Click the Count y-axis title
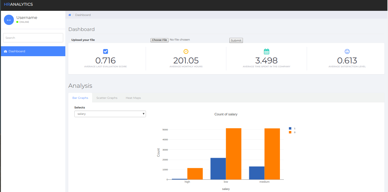 coord(159,153)
